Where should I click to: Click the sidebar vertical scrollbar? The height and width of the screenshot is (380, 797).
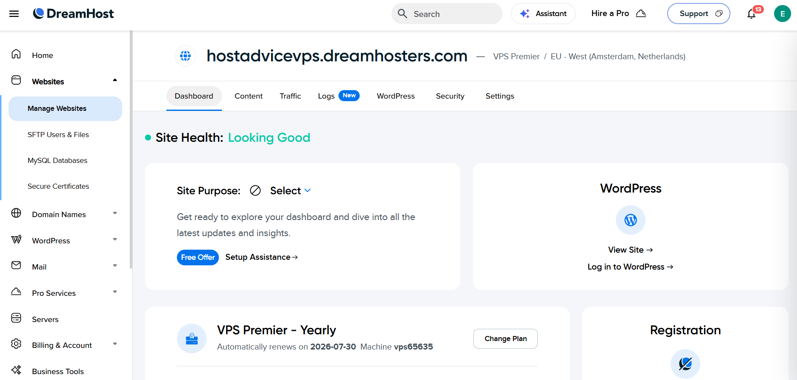click(131, 149)
